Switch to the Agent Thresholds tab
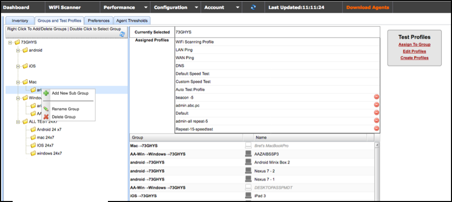This screenshot has height=202, width=452. tap(132, 21)
